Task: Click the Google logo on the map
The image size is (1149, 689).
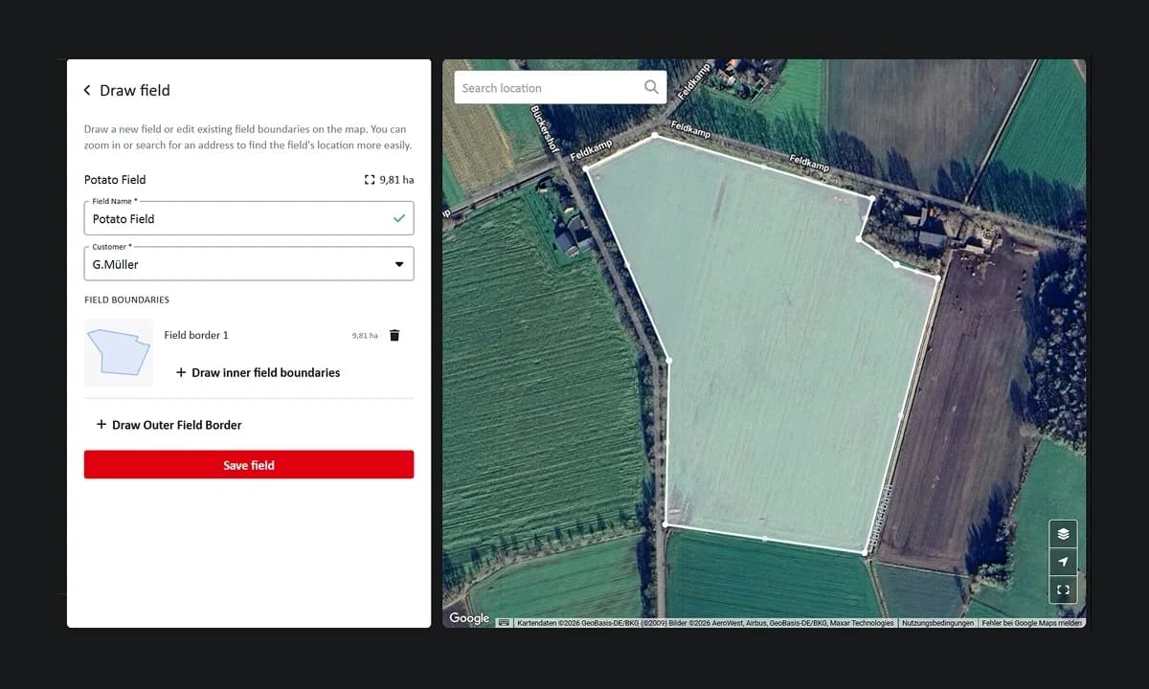Action: [x=469, y=618]
